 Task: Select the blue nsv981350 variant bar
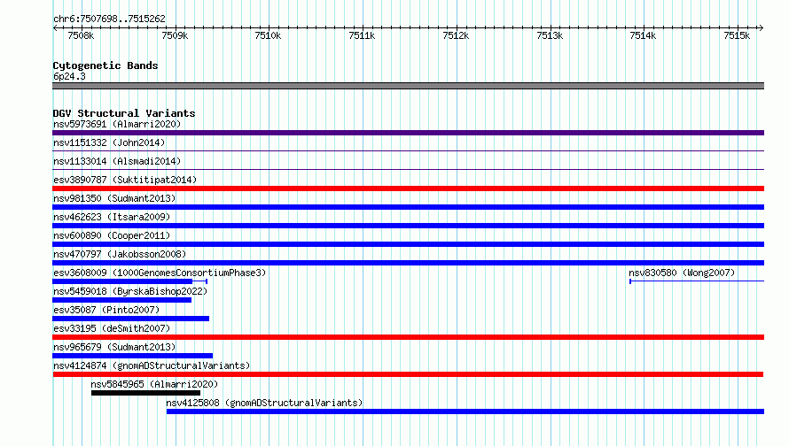(408, 207)
